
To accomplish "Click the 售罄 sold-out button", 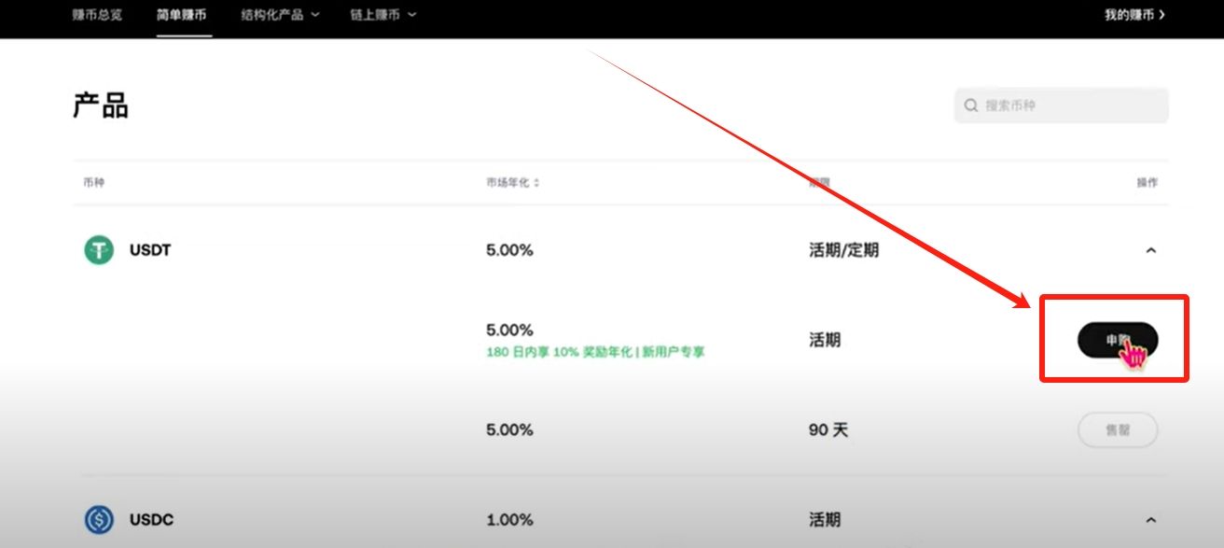I will point(1117,429).
